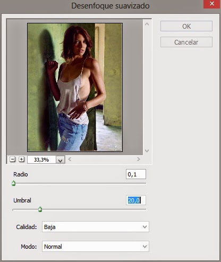This screenshot has height=262, width=221.
Task: Click the Cancelar button
Action: point(186,42)
